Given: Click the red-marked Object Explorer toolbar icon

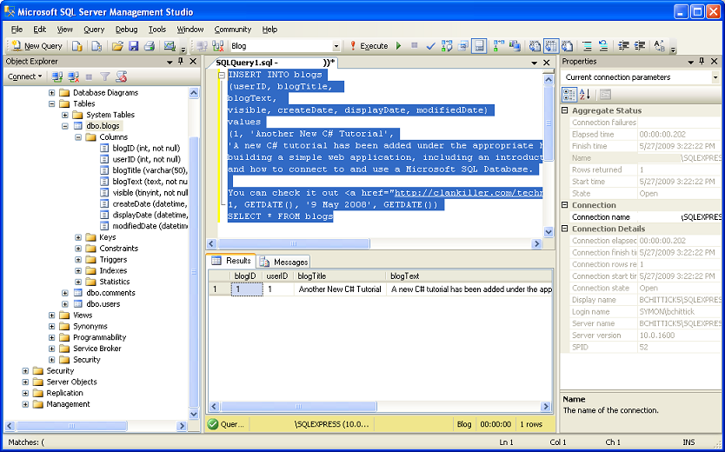Looking at the screenshot, I should pos(121,76).
